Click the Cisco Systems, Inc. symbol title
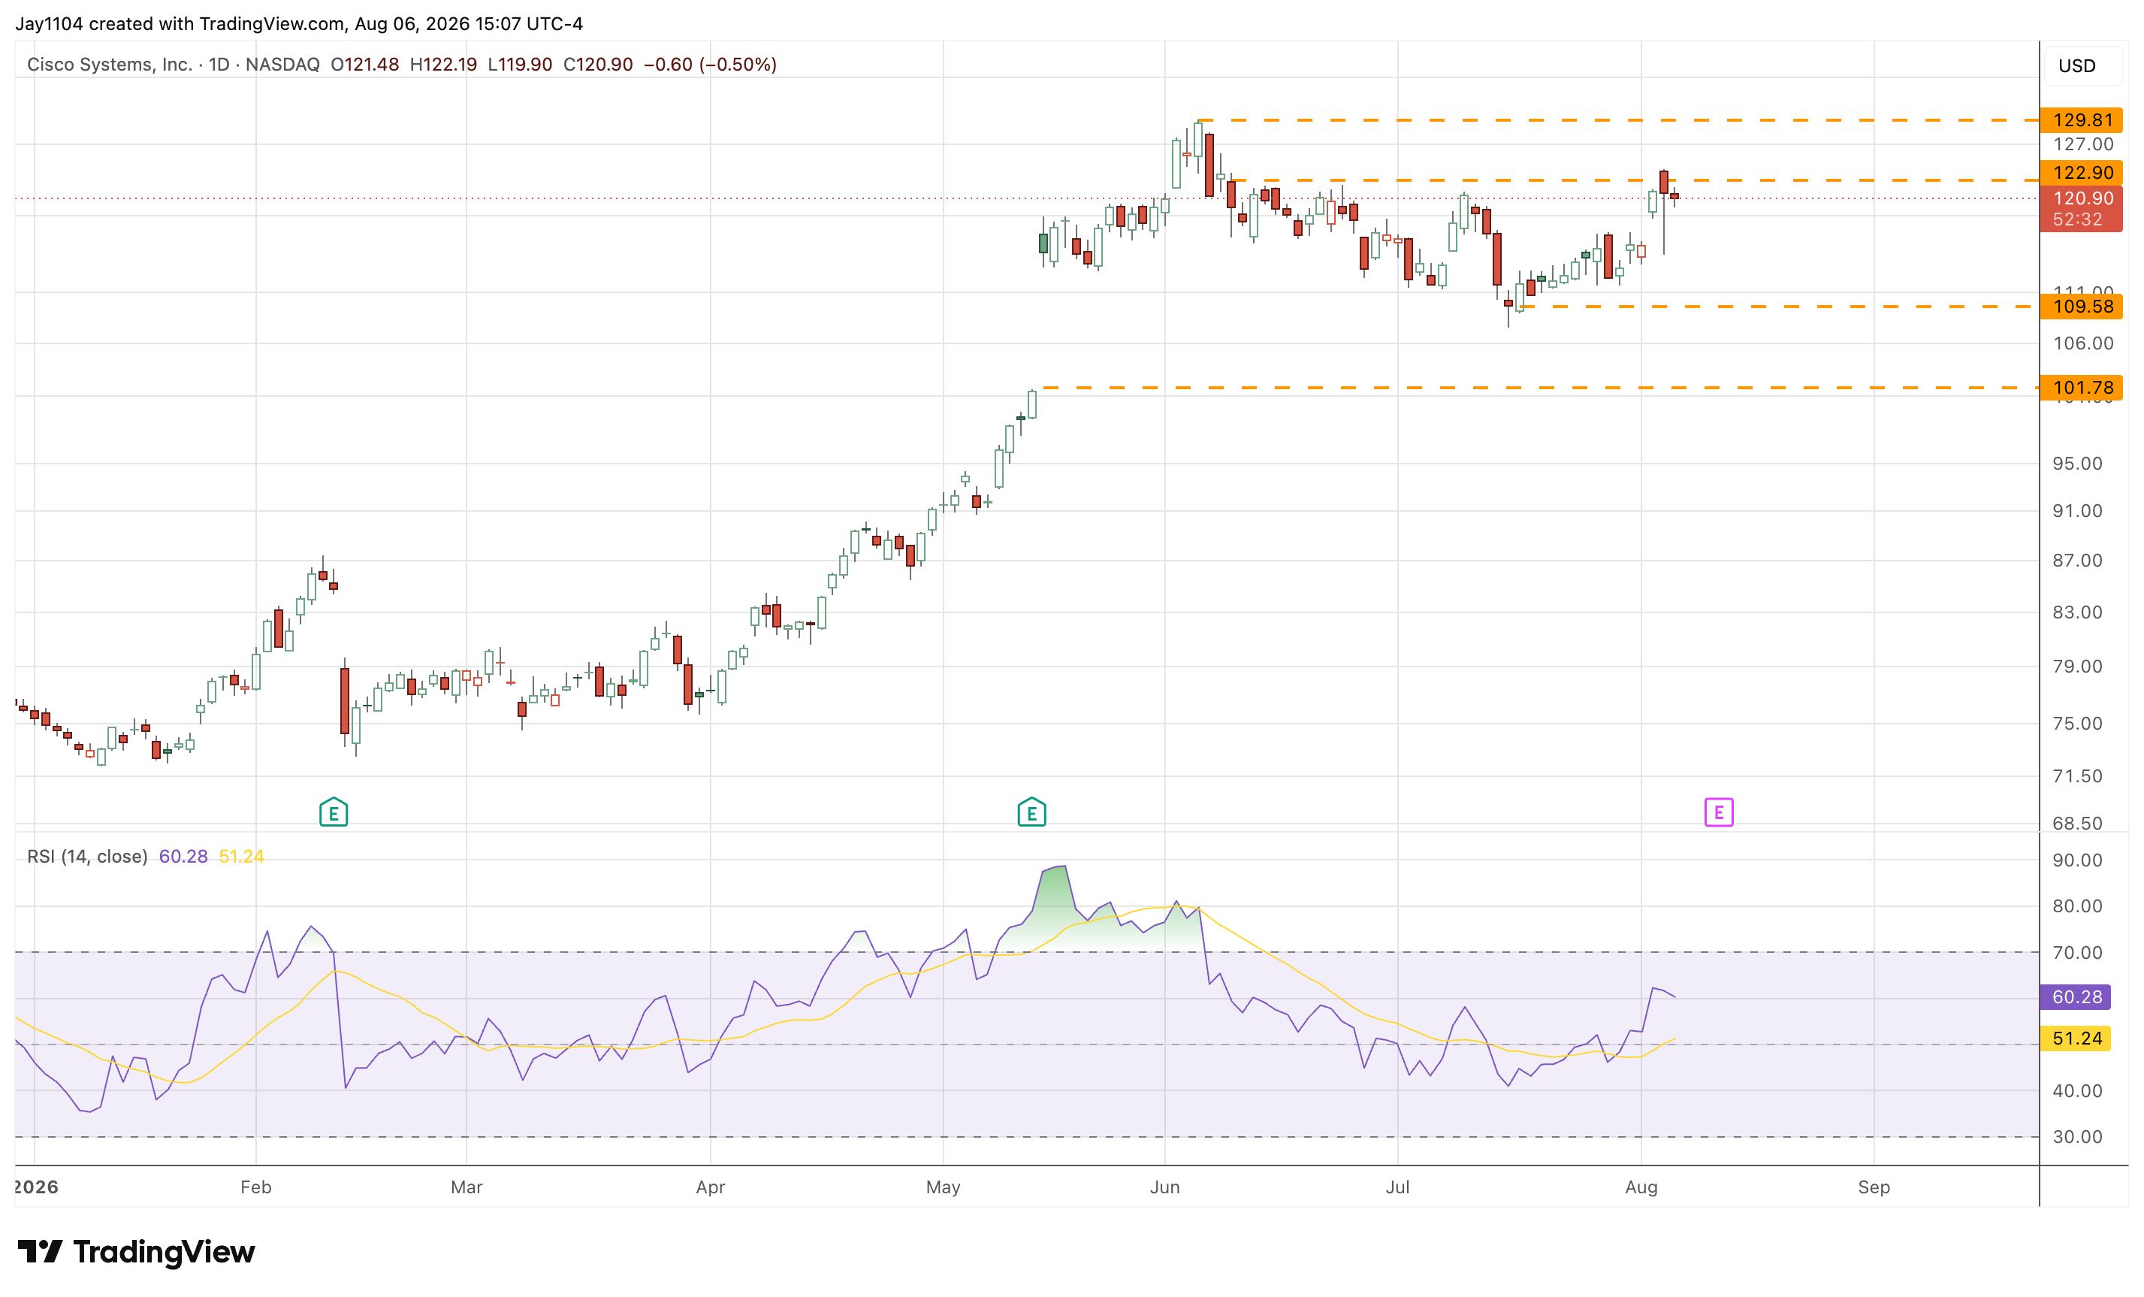Screen dimensions: 2144x1297 [x=110, y=65]
